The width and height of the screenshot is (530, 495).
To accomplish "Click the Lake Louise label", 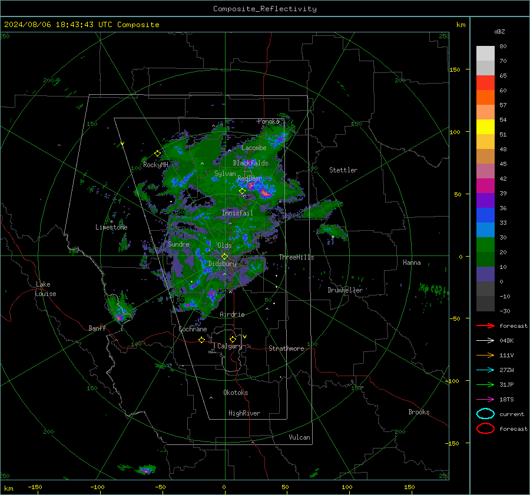I will pos(46,289).
